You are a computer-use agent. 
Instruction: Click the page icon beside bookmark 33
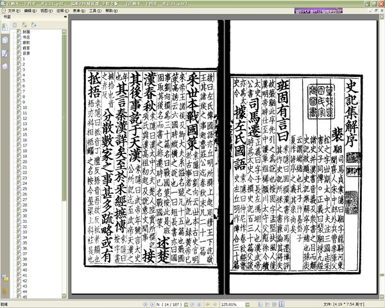[19, 232]
